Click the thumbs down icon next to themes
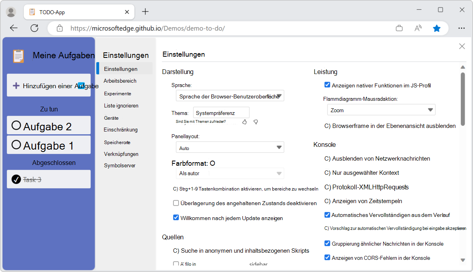This screenshot has width=473, height=272. (256, 122)
